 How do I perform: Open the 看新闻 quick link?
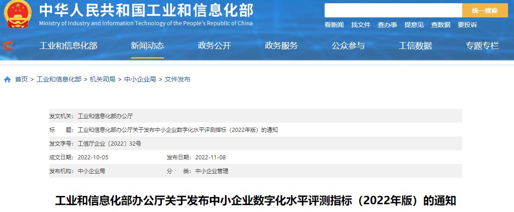point(334,25)
